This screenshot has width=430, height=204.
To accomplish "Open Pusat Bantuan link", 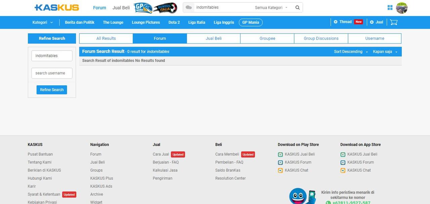I will click(40, 154).
